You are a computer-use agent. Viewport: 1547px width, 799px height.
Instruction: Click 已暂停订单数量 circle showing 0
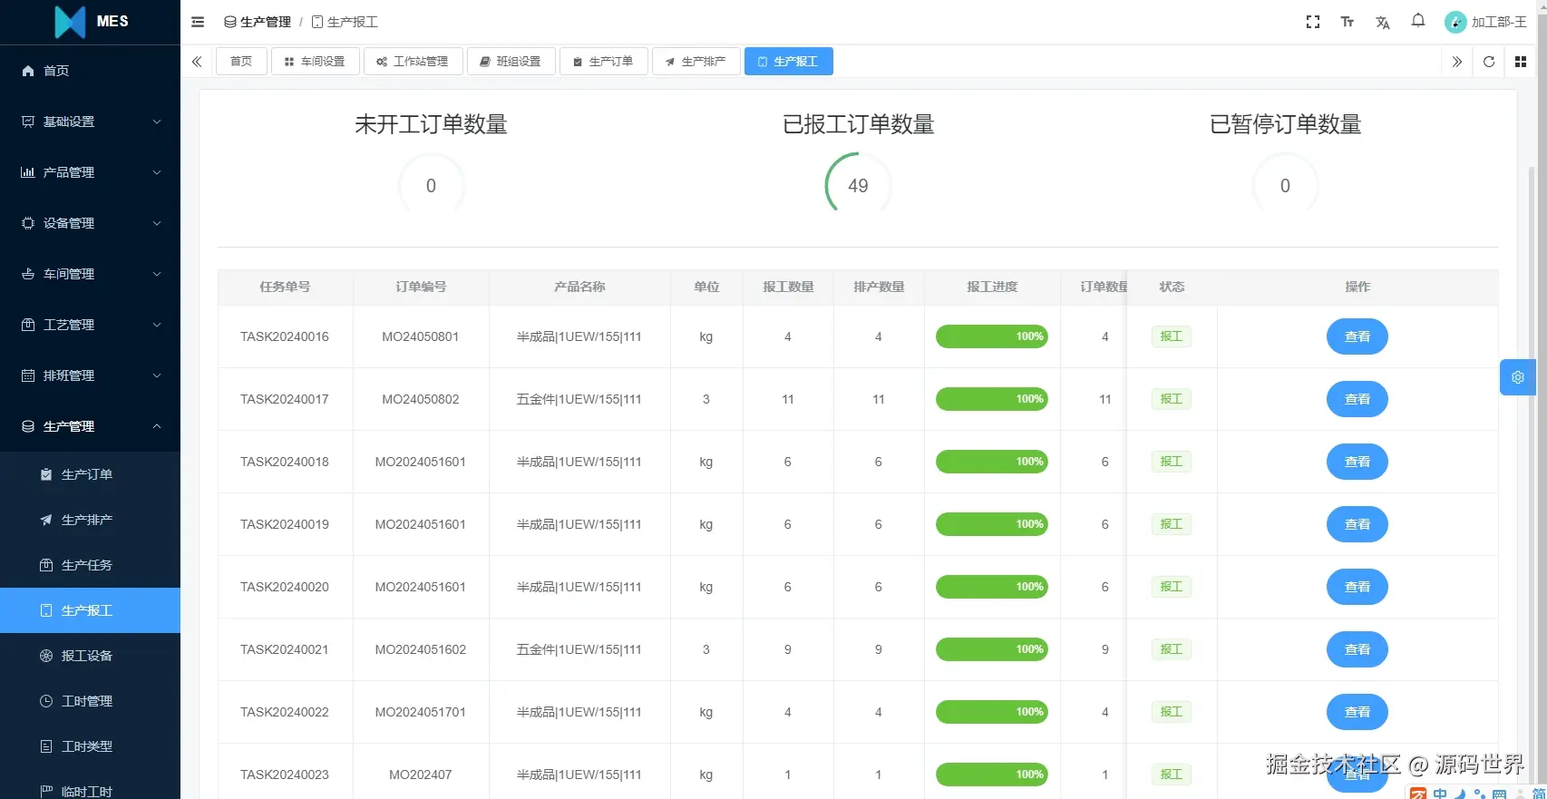pos(1285,185)
